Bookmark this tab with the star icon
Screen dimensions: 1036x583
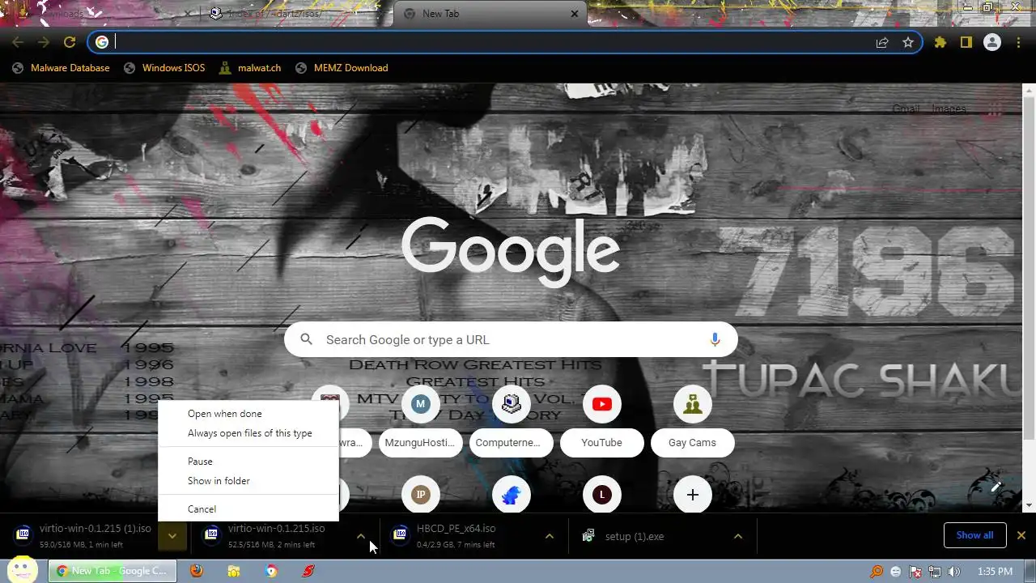click(908, 42)
